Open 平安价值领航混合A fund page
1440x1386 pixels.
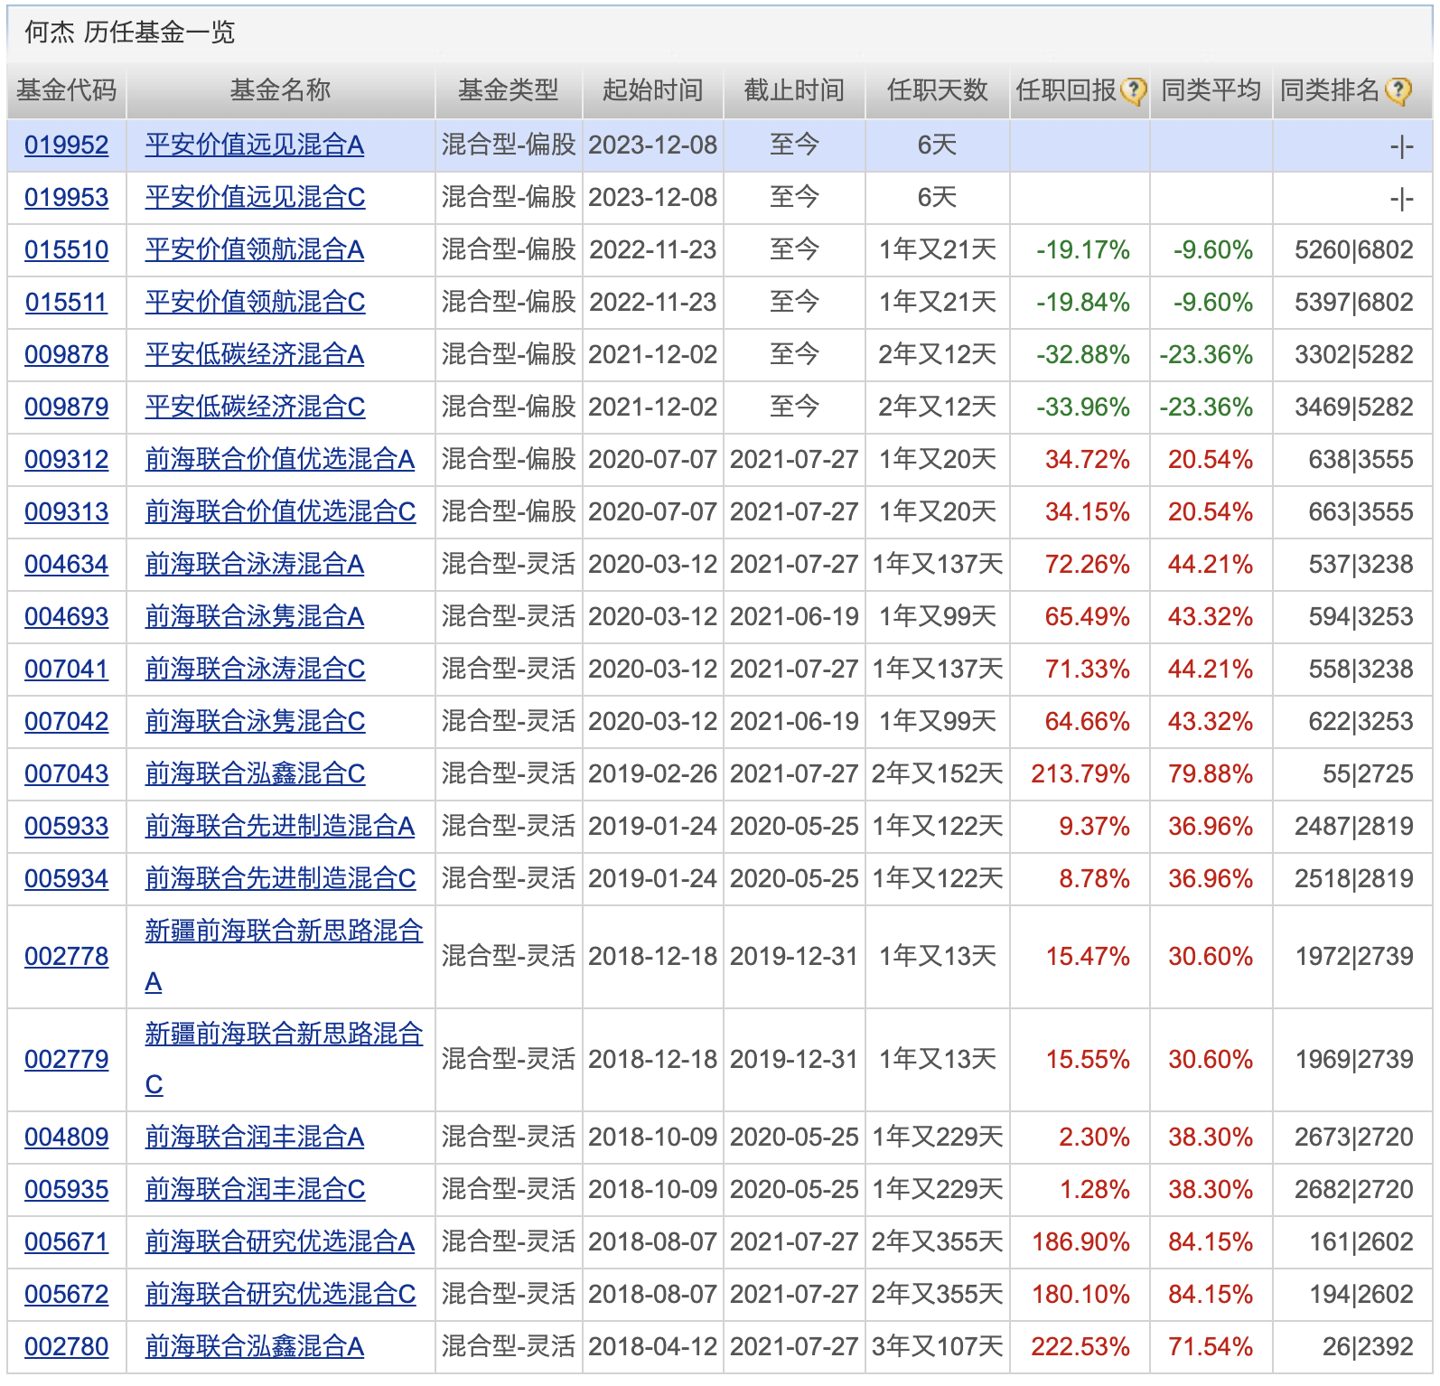click(x=255, y=250)
